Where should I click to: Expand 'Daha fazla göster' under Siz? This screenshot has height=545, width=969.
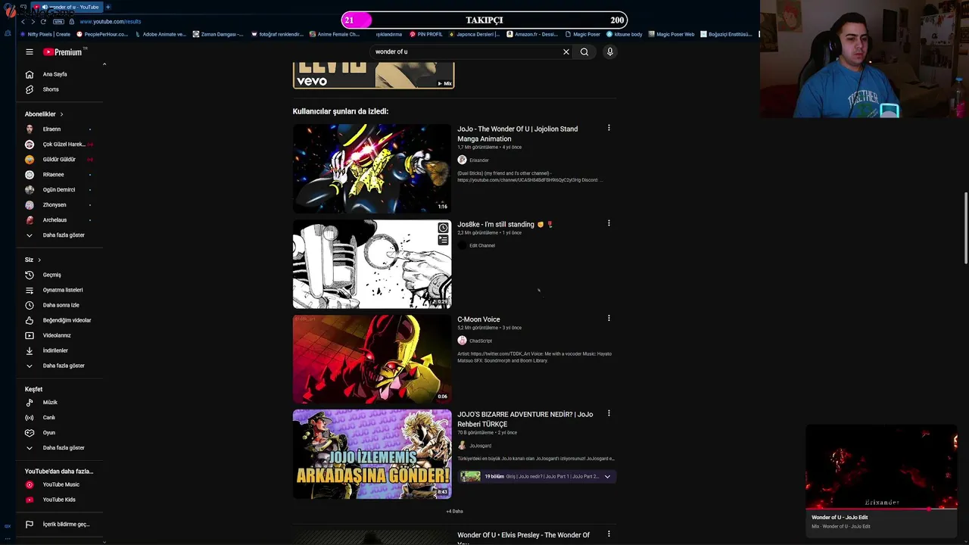(59, 366)
